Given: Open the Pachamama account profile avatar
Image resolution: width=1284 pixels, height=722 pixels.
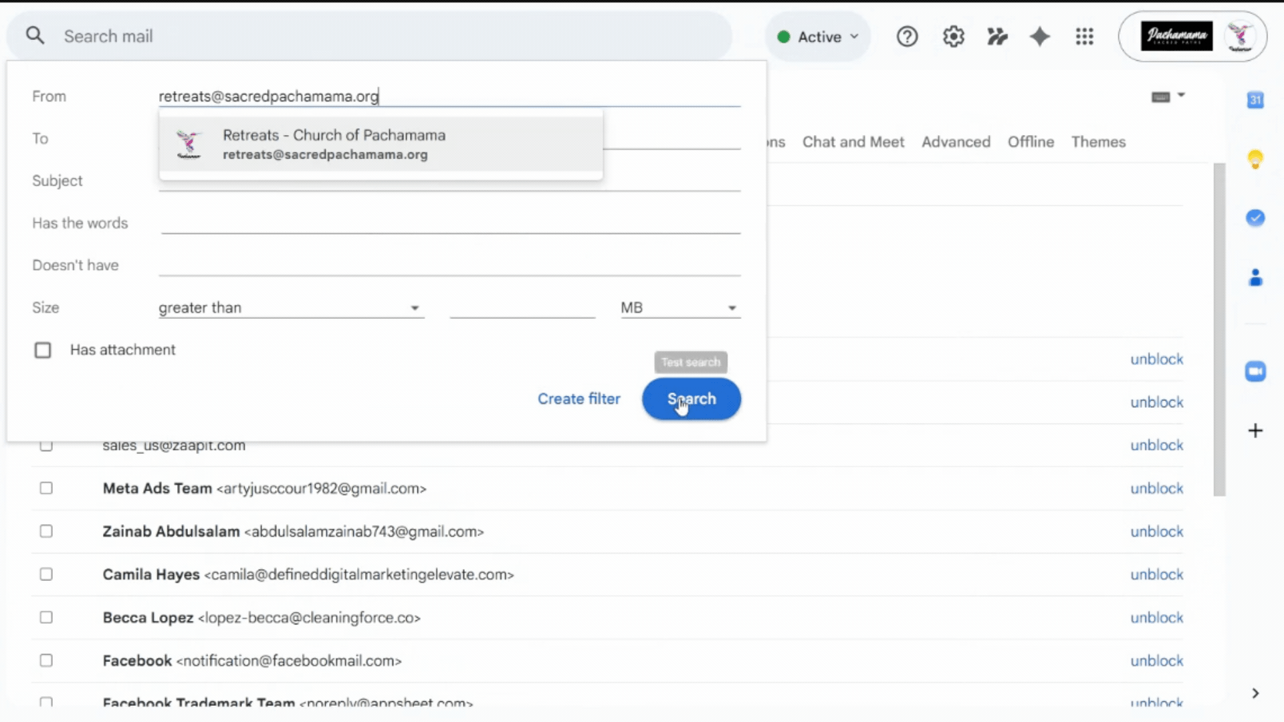Looking at the screenshot, I should (1239, 36).
